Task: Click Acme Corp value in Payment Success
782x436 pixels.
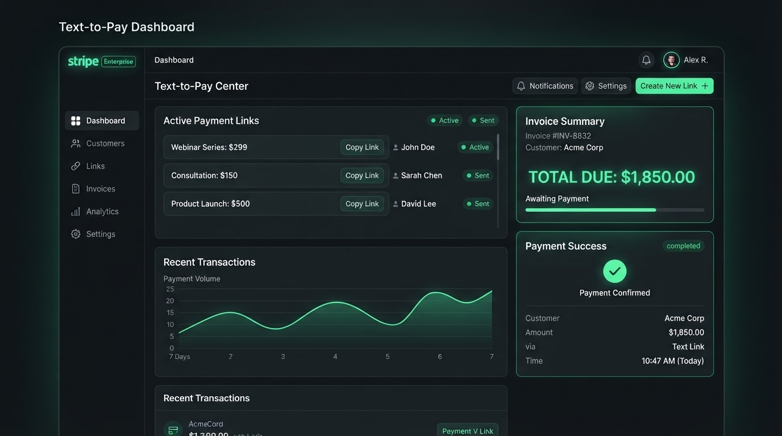Action: [684, 318]
